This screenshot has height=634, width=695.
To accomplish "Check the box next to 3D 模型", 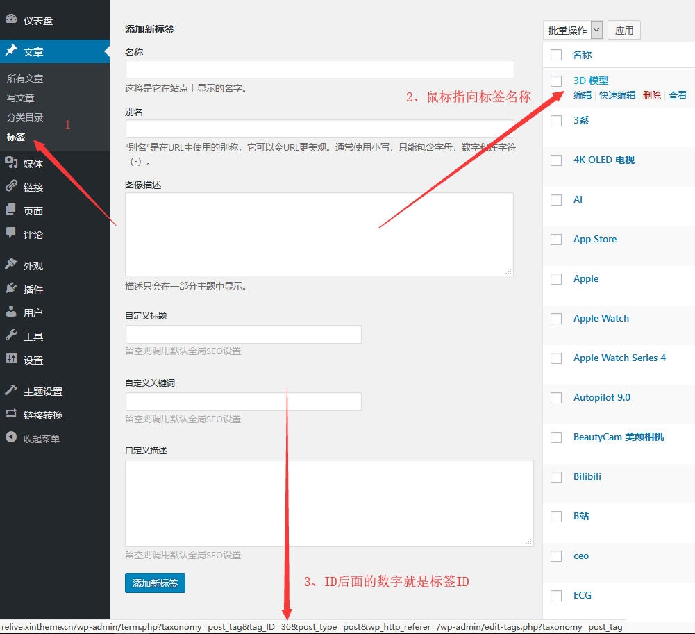I will [x=556, y=81].
